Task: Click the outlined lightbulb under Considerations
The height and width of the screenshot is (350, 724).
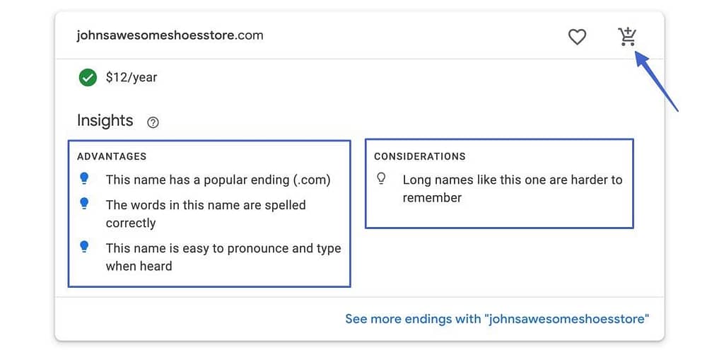Action: coord(381,179)
